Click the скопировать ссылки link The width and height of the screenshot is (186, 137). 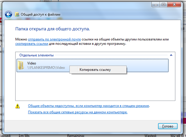(x=32, y=44)
